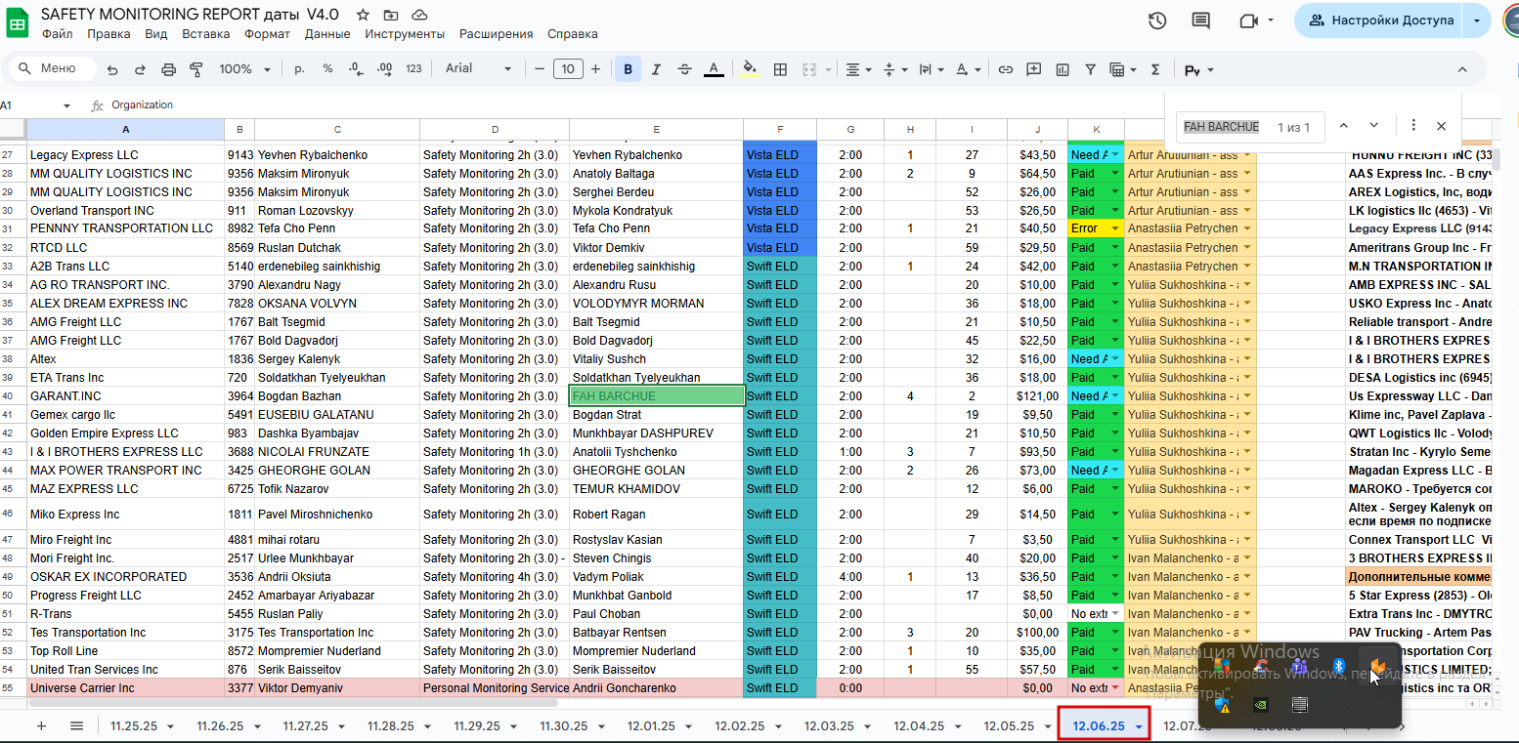Open the comments history panel
This screenshot has width=1519, height=743.
tap(1200, 21)
